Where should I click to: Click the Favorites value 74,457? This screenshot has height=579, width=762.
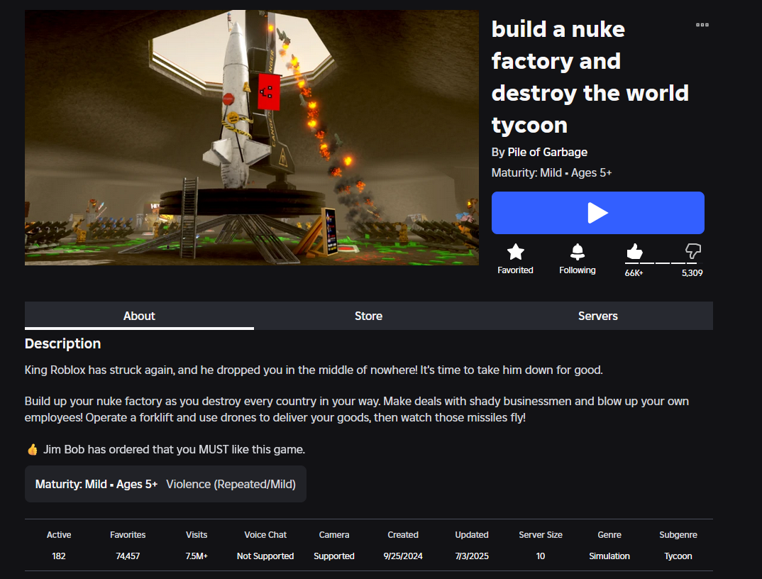point(128,556)
